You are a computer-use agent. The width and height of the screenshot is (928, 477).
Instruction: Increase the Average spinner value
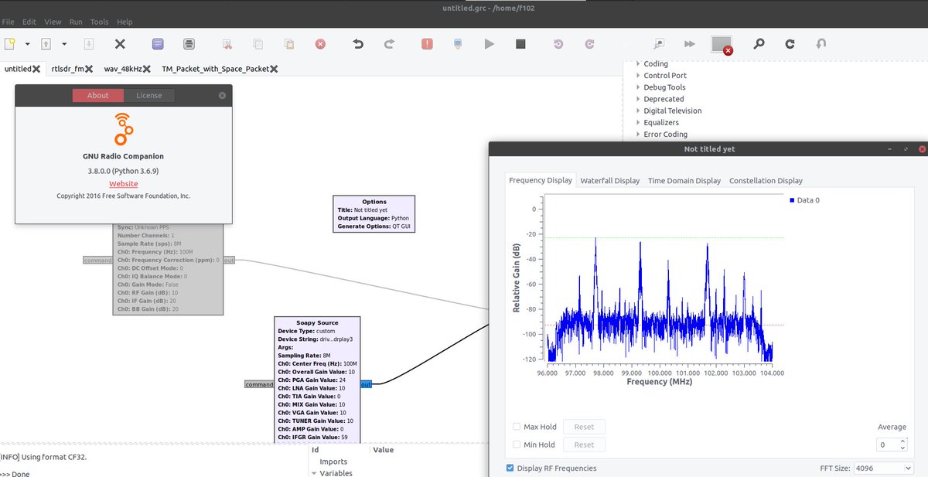coord(902,441)
